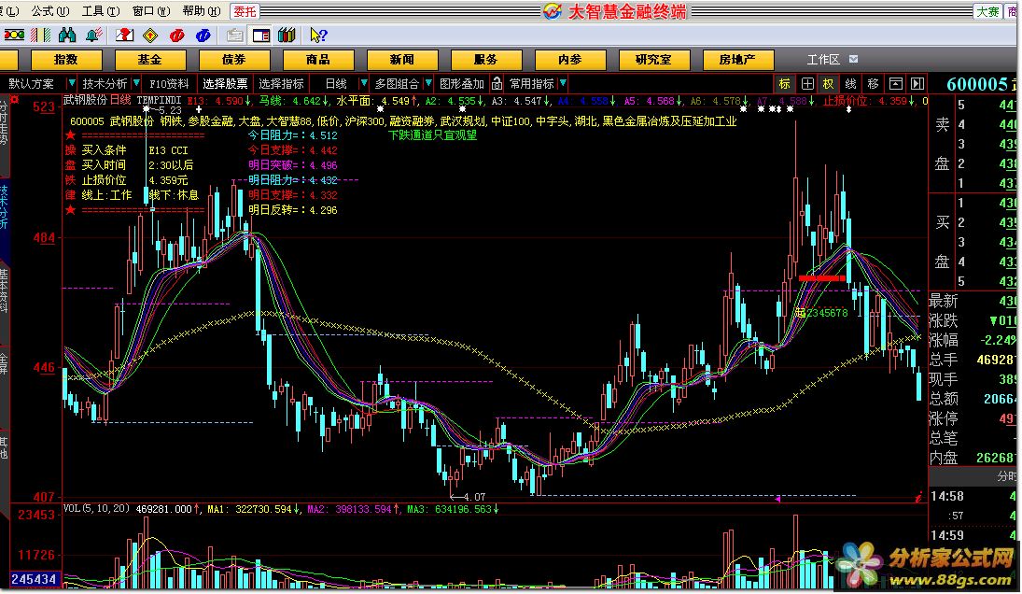Click the small red icon at chart top-left

14,100
